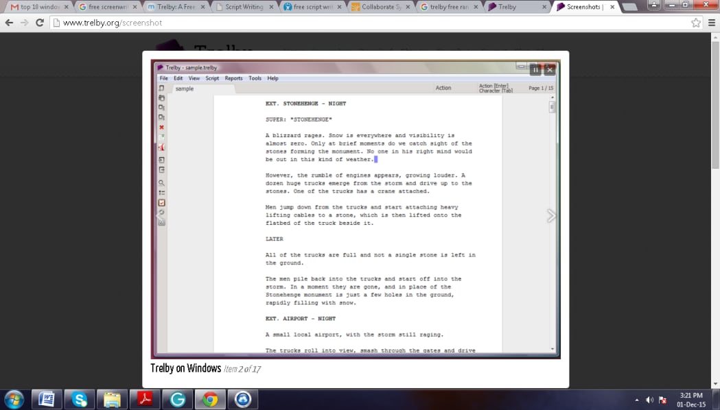Click the red X close-script toolbar icon
The width and height of the screenshot is (720, 410).
point(161,127)
